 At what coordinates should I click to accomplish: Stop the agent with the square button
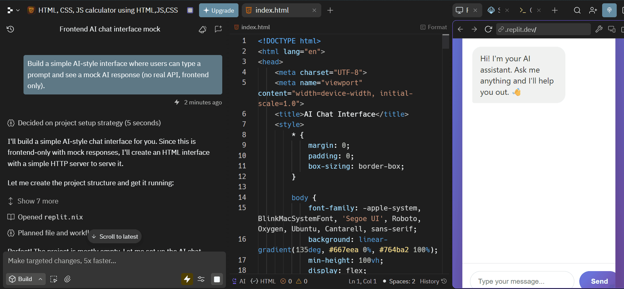217,279
